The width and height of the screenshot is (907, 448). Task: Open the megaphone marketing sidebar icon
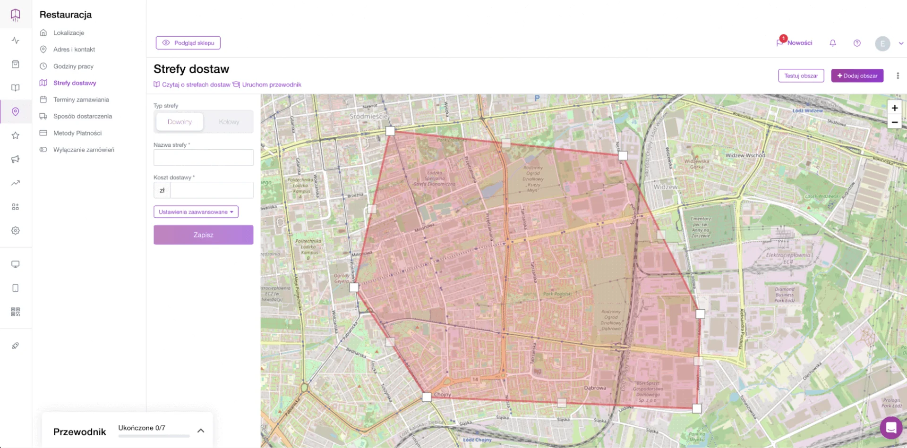click(x=16, y=159)
